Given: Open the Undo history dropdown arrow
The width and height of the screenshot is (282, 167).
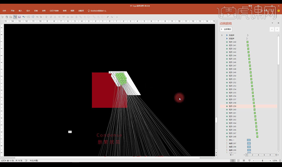Looking at the screenshot, I should [26, 17].
